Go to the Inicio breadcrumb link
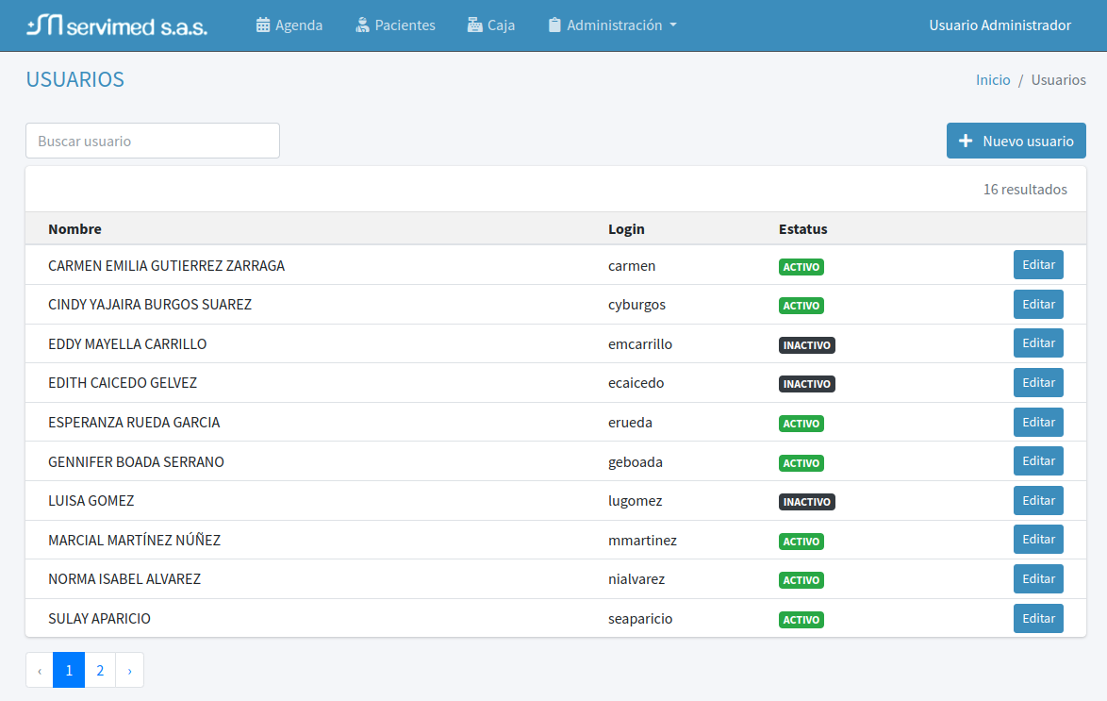 [993, 80]
